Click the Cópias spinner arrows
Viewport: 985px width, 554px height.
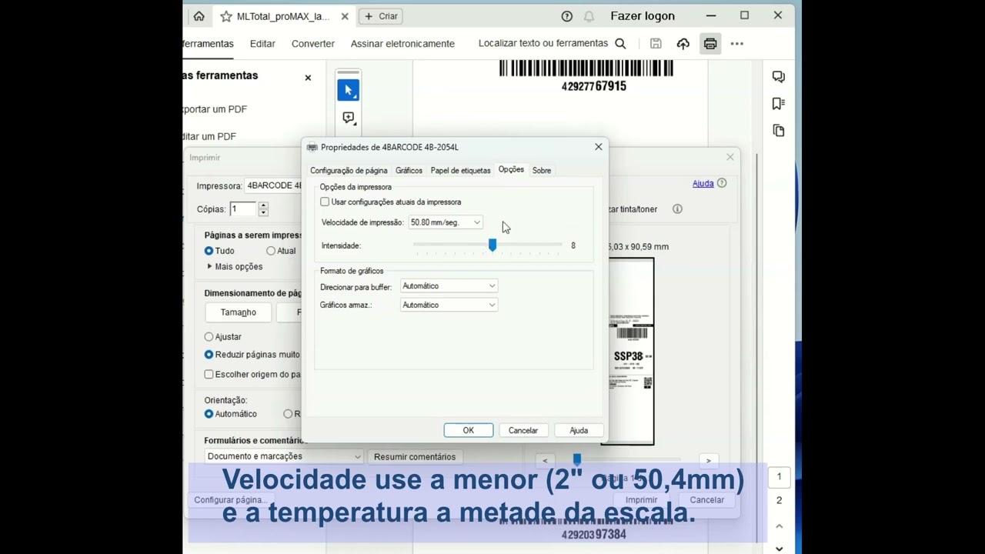[x=263, y=209]
